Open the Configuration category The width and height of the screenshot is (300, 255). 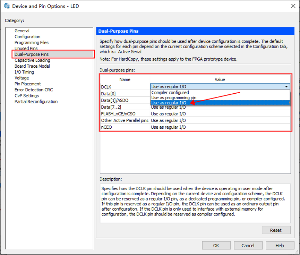tap(27, 37)
